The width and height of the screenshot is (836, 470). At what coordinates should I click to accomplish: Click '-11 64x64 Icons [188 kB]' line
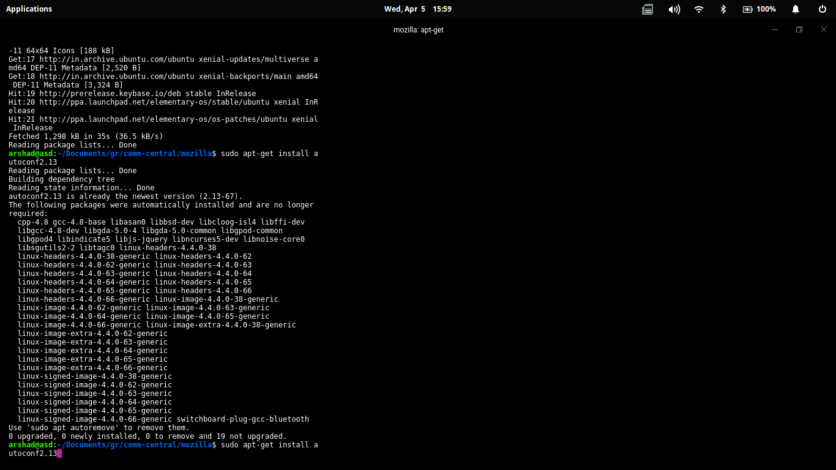pyautogui.click(x=61, y=51)
